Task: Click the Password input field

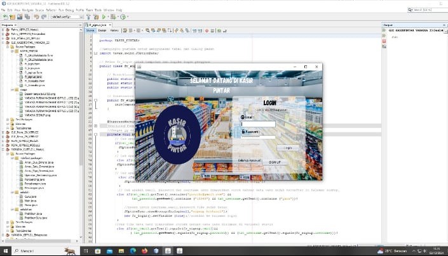Action: 259,137
